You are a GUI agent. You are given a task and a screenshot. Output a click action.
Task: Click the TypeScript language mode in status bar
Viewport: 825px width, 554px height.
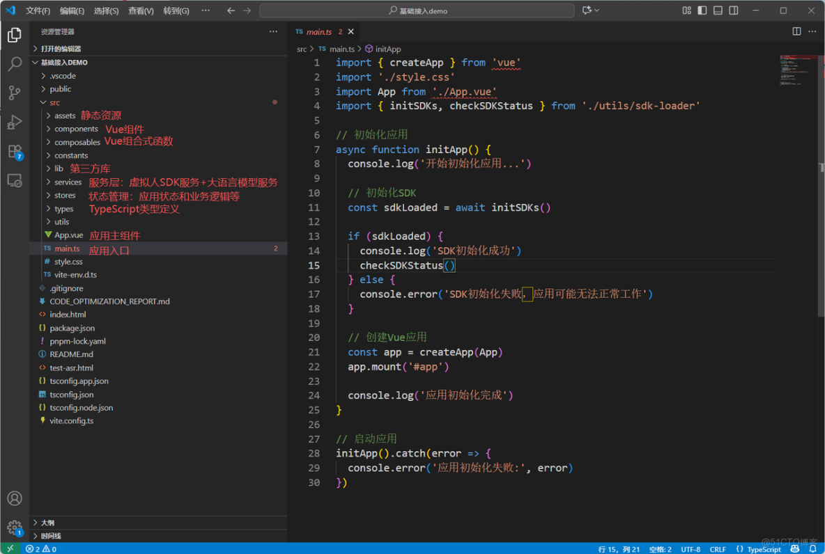pyautogui.click(x=763, y=549)
